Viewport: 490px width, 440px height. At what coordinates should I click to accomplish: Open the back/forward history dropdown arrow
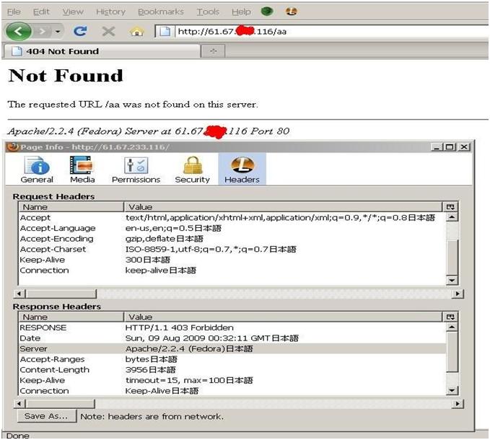tap(58, 31)
